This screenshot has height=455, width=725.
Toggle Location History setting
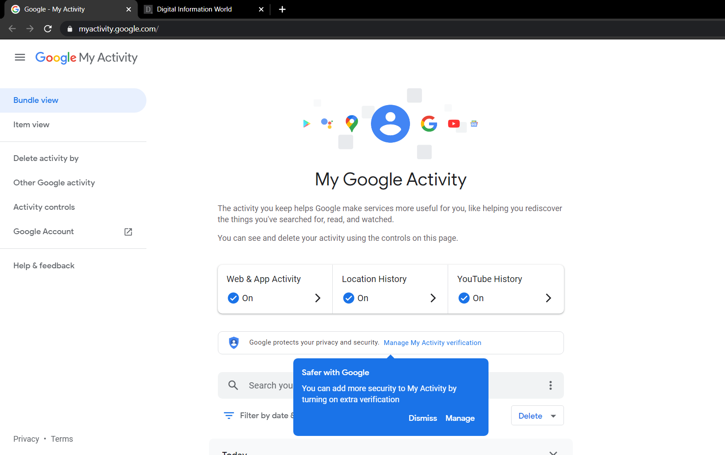tap(349, 298)
